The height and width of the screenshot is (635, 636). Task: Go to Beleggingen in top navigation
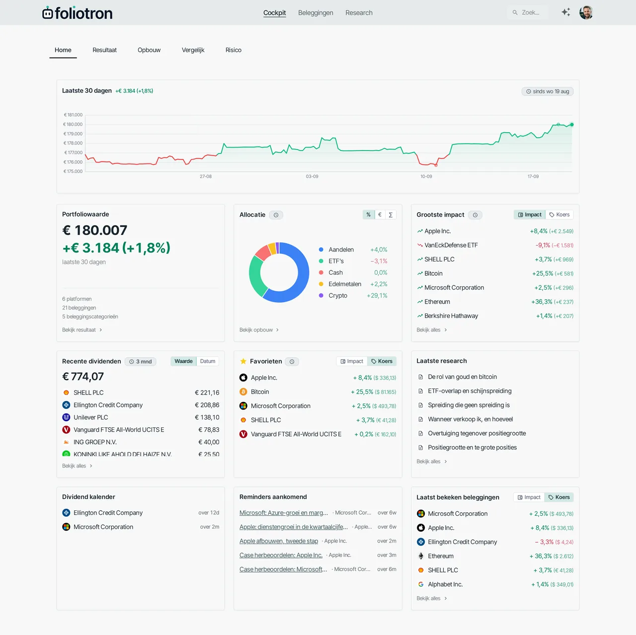pos(316,13)
